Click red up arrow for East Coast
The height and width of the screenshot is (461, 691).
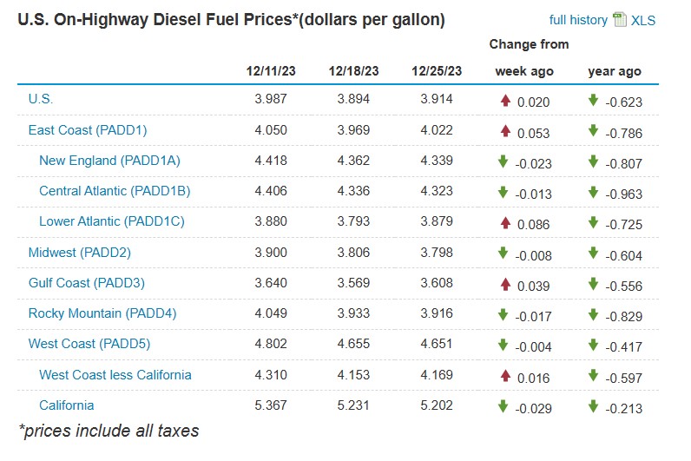(505, 131)
